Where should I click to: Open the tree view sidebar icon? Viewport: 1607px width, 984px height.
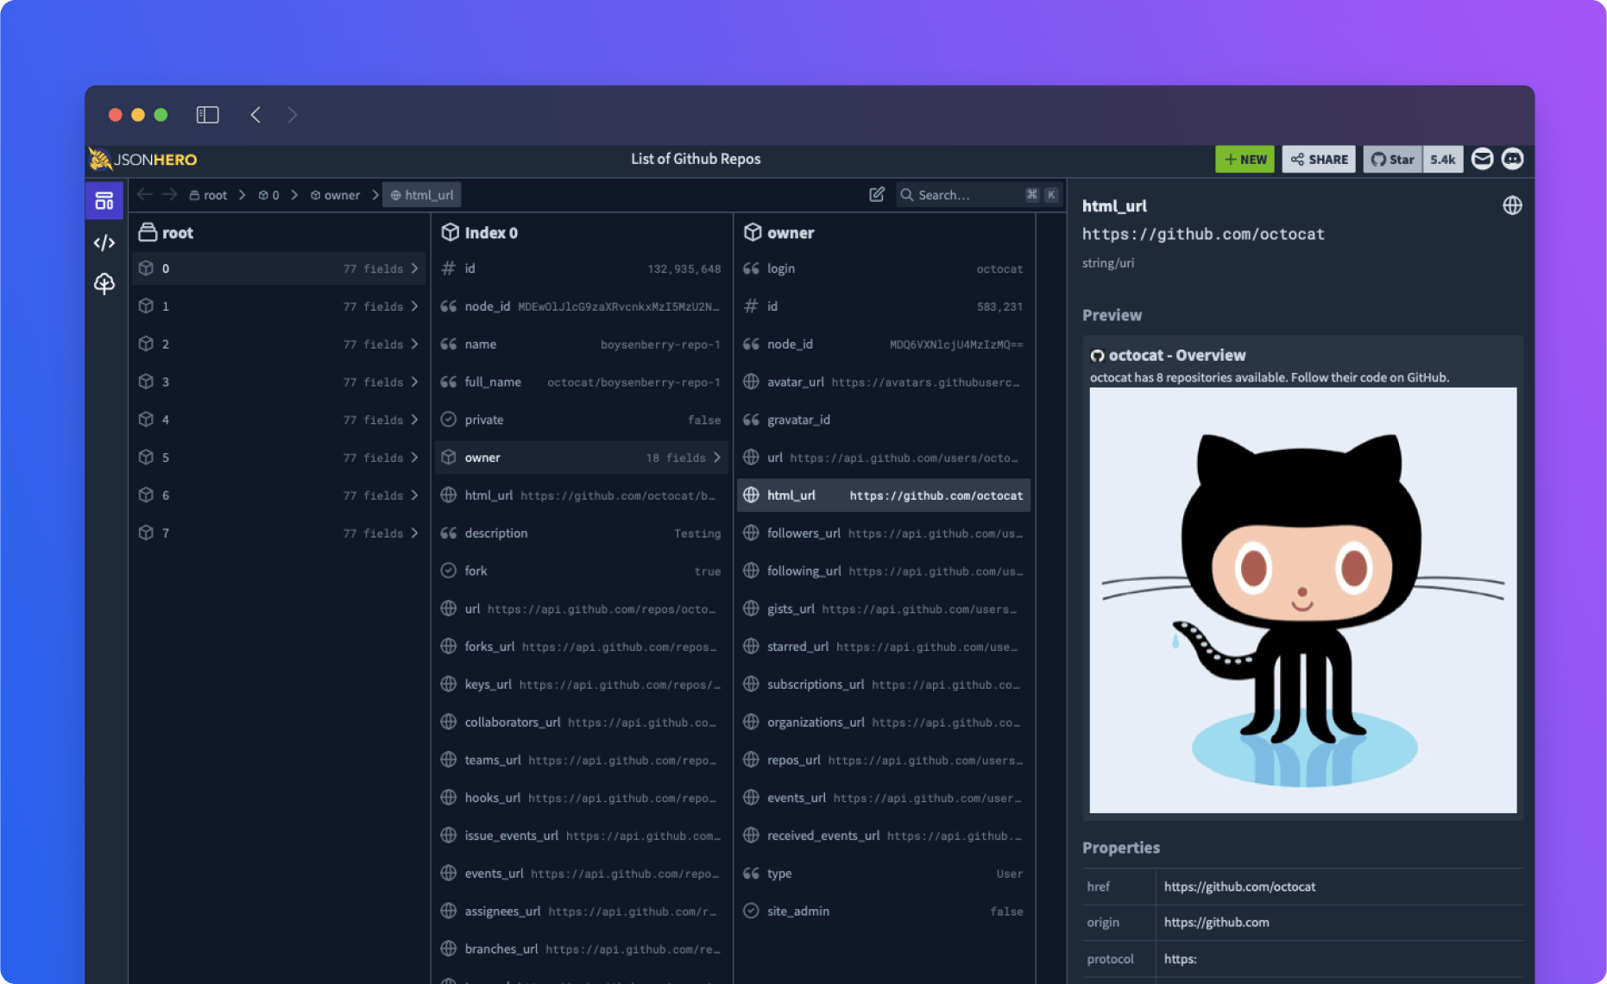104,284
